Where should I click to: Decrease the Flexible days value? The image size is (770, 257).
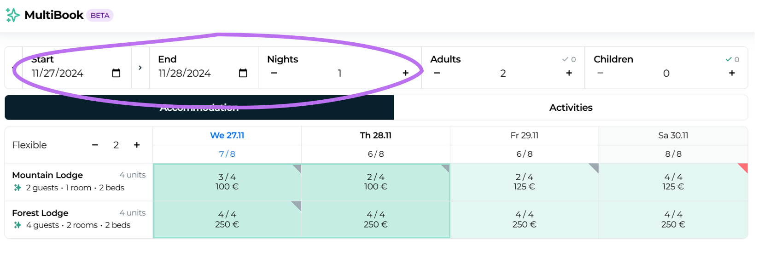click(x=95, y=145)
